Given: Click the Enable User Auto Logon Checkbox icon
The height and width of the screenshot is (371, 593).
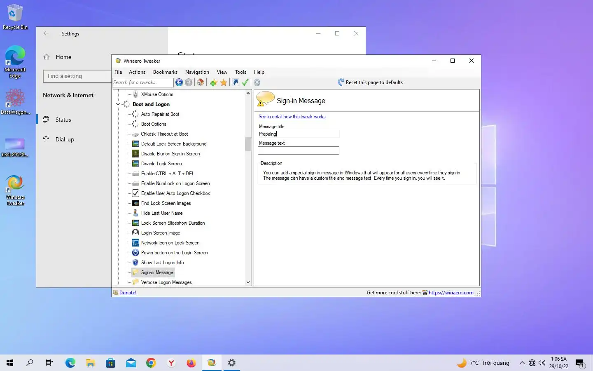Looking at the screenshot, I should pos(135,193).
